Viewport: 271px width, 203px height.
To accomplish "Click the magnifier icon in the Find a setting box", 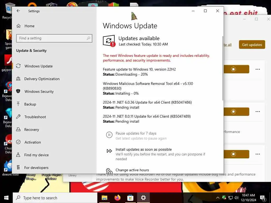I will tap(88, 38).
